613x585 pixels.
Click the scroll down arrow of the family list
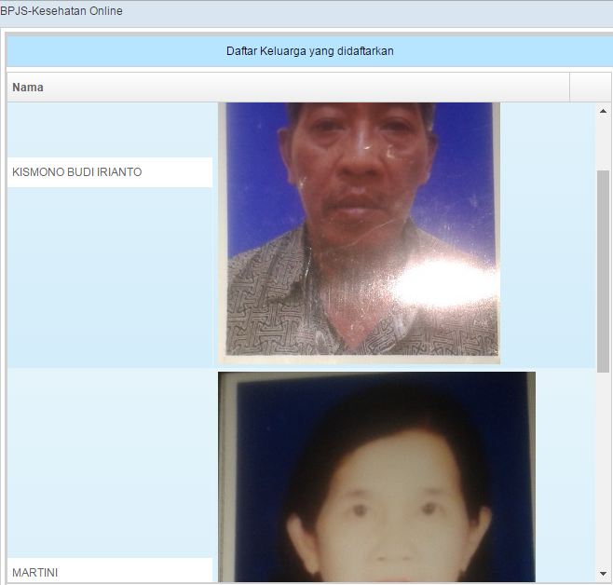tap(603, 574)
